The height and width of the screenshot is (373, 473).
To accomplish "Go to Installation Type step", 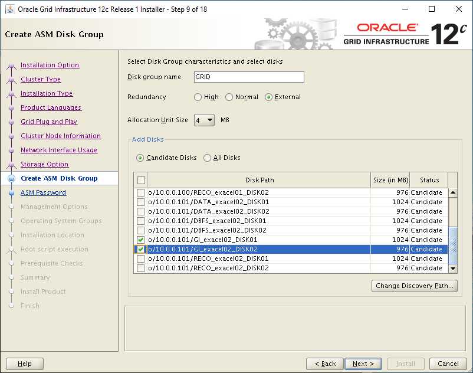I will (x=47, y=94).
